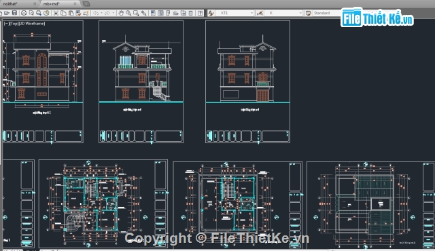Screen dimensions: 435x251
Task: Select the Cut scissors icon
Action: click(x=56, y=13)
